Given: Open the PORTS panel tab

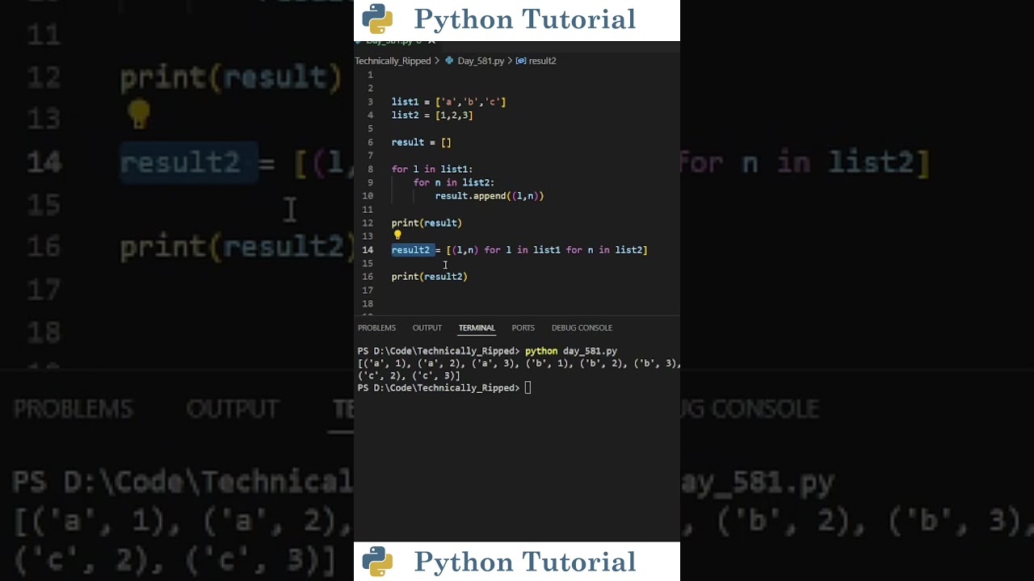Looking at the screenshot, I should 523,328.
